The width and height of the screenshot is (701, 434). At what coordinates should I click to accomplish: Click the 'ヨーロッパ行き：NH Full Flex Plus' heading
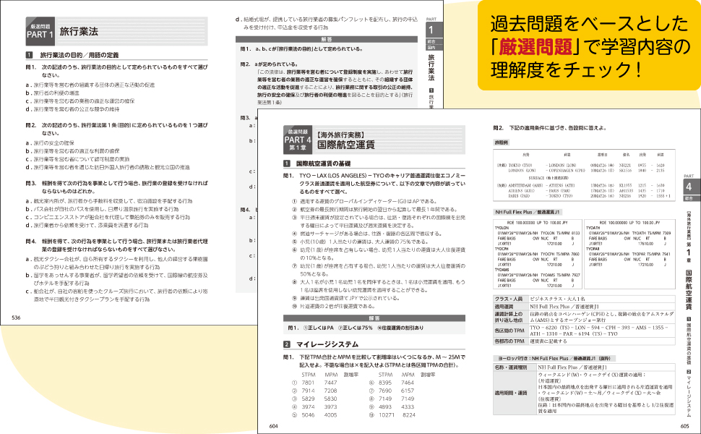pyautogui.click(x=555, y=358)
